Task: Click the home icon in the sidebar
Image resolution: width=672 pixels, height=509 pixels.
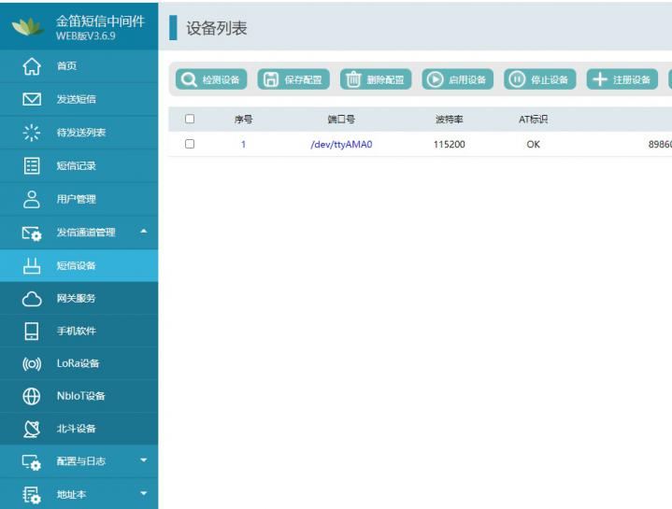Action: click(32, 66)
